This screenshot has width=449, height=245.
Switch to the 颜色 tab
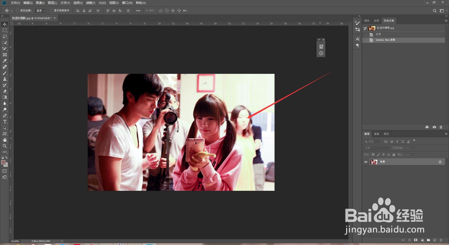point(367,21)
